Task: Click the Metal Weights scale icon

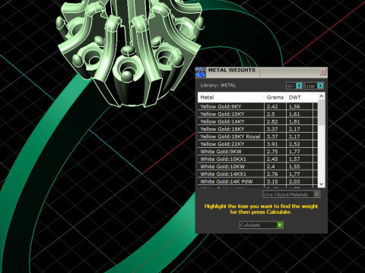Action: 200,72
